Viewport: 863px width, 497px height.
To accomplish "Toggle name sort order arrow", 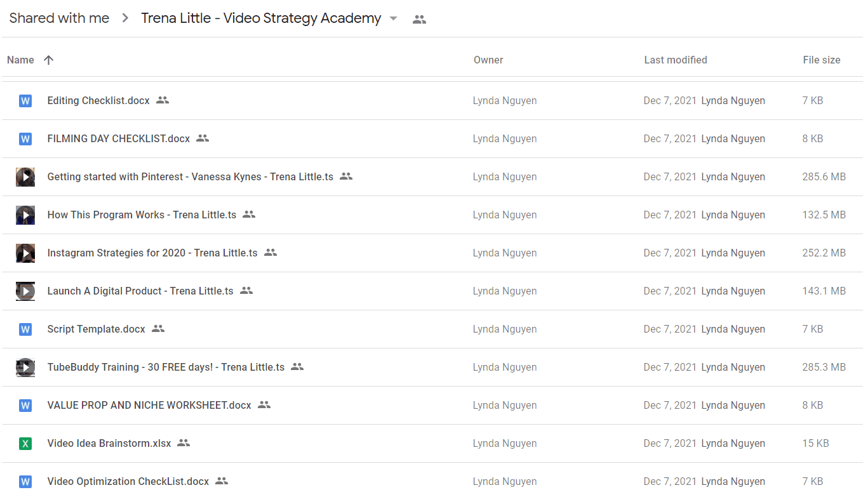I will pos(48,60).
